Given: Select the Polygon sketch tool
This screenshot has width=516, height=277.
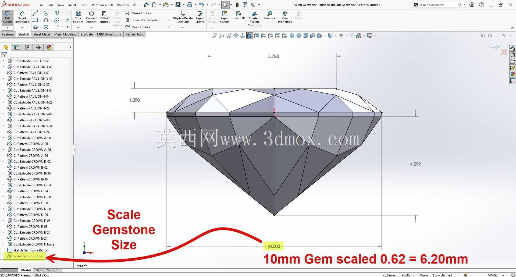Looking at the screenshot, I should pos(46,27).
